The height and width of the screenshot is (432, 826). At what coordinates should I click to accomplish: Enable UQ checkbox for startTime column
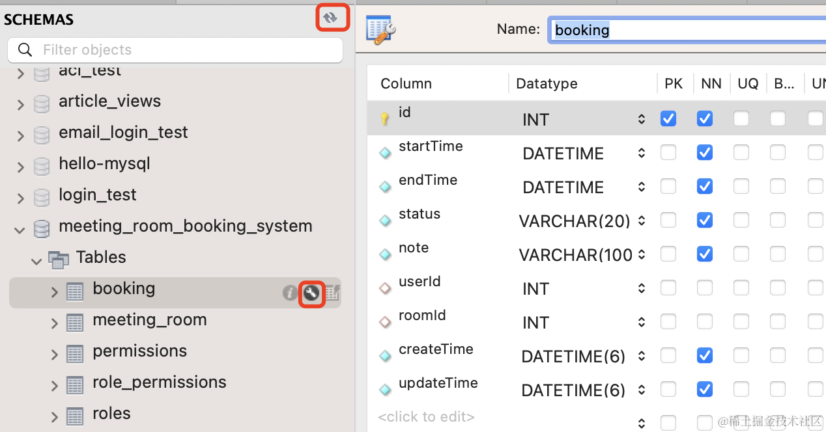click(741, 152)
